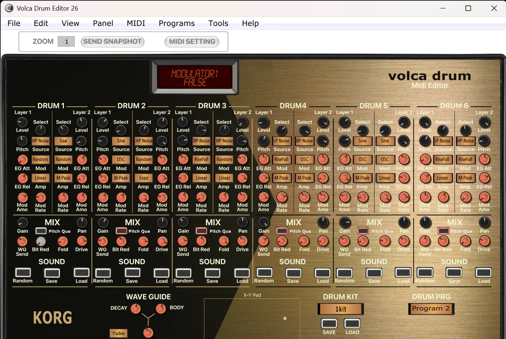This screenshot has width=506, height=339.
Task: Click the Drum 1 Random sound button
Action: pyautogui.click(x=23, y=273)
